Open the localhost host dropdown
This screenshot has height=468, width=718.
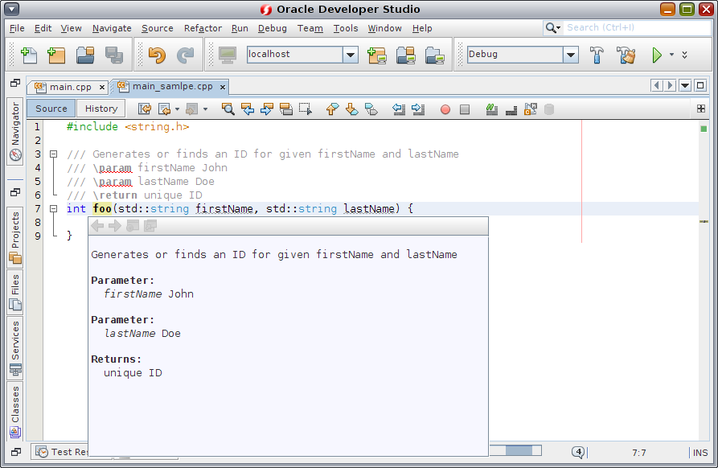351,55
